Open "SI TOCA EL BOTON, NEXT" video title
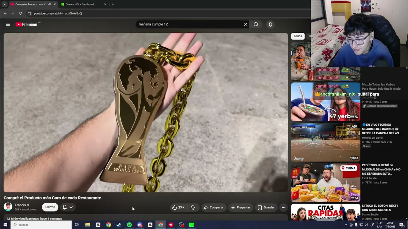 coord(380,208)
